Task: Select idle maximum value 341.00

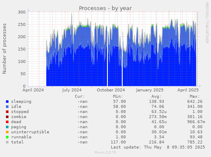Action: 195,107
